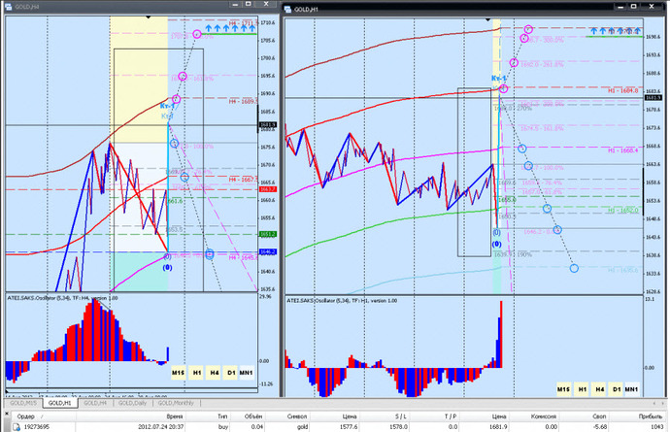Click the 0.00 commission cell

coord(551,426)
